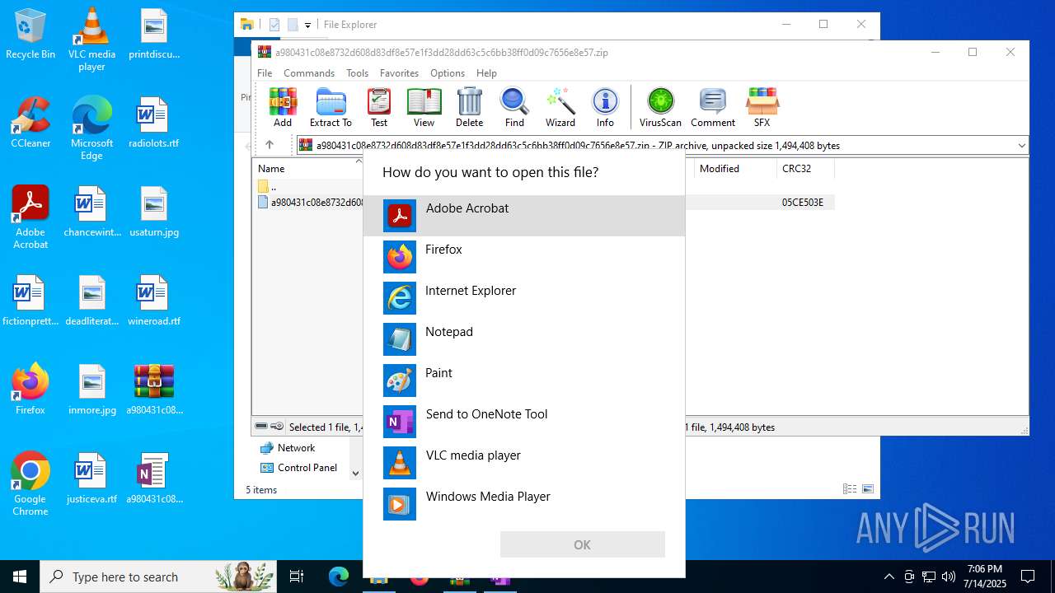Screen dimensions: 1055x593
Task: Open the volume control in system tray
Action: point(949,577)
